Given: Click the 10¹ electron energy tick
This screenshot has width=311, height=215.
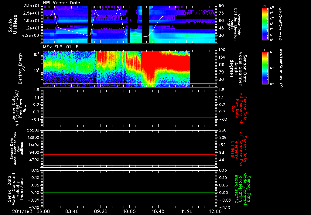Looking at the screenshot, I should (37, 71).
